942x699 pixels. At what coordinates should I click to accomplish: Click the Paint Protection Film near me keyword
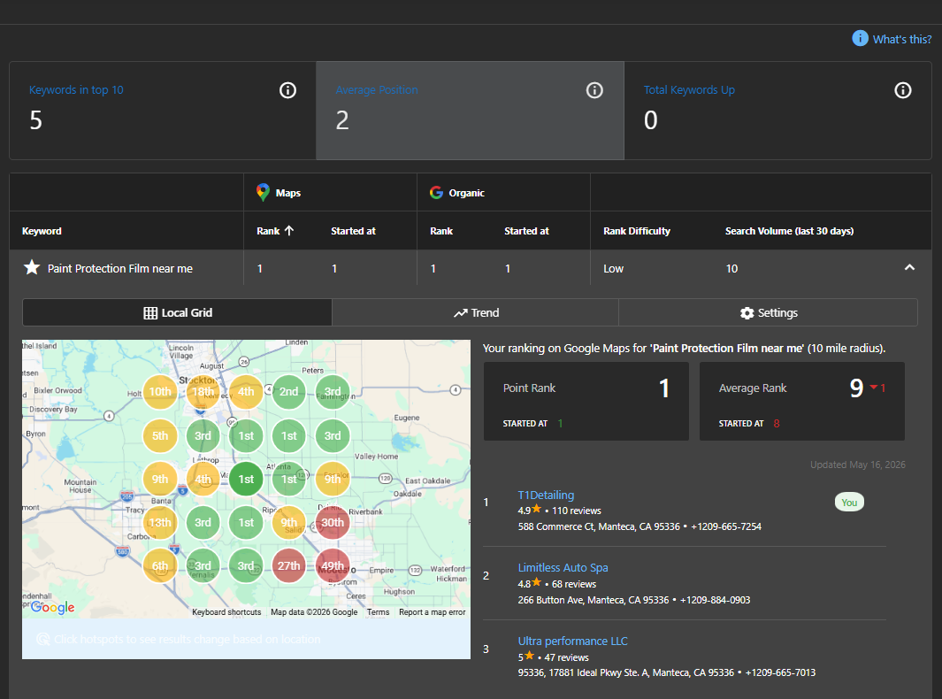(120, 269)
